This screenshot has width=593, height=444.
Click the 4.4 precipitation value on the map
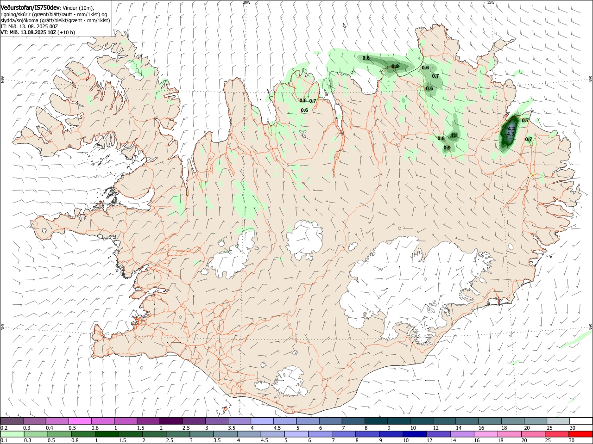coord(511,129)
